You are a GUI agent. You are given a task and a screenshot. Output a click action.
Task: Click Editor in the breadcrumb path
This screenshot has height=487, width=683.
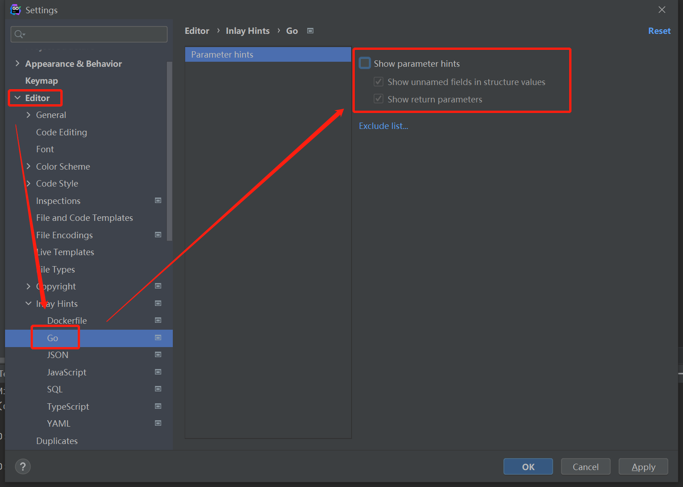197,31
